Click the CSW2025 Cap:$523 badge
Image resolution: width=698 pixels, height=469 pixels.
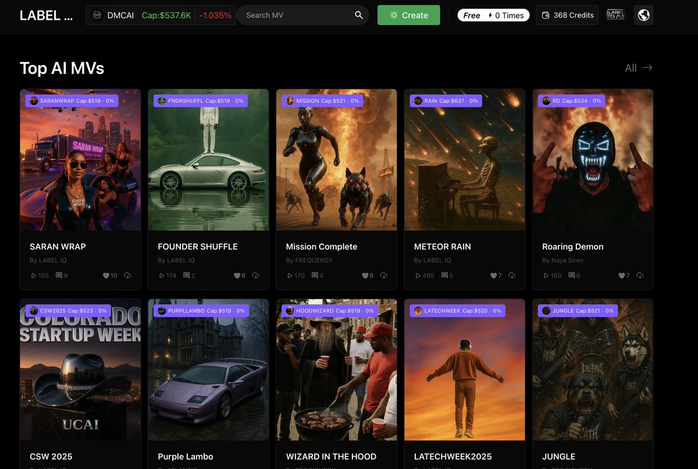[69, 311]
